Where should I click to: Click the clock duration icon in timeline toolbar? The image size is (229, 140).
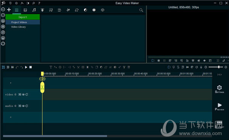point(60,67)
